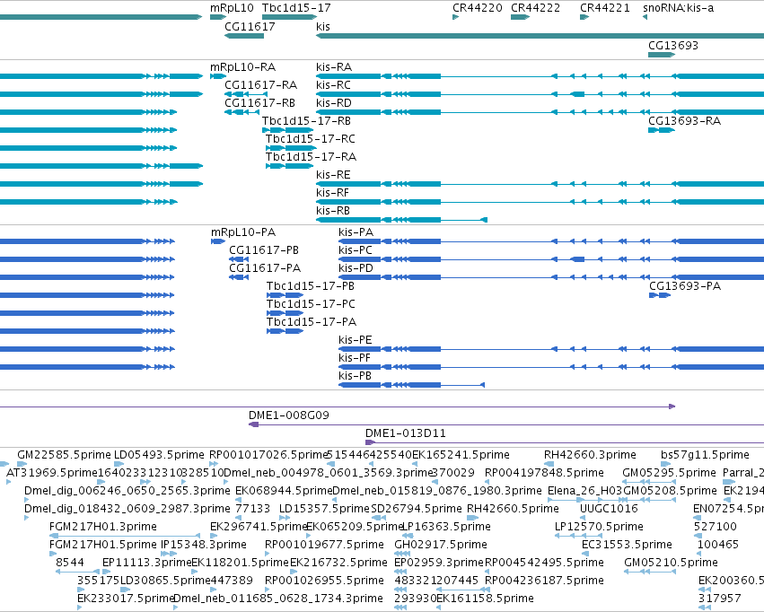
Task: Select the EK161158.5prime EST label
Action: (x=486, y=598)
